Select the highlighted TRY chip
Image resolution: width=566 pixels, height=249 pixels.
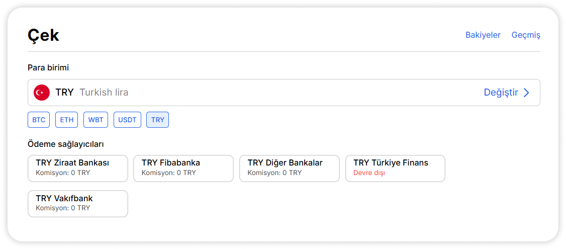tap(157, 120)
